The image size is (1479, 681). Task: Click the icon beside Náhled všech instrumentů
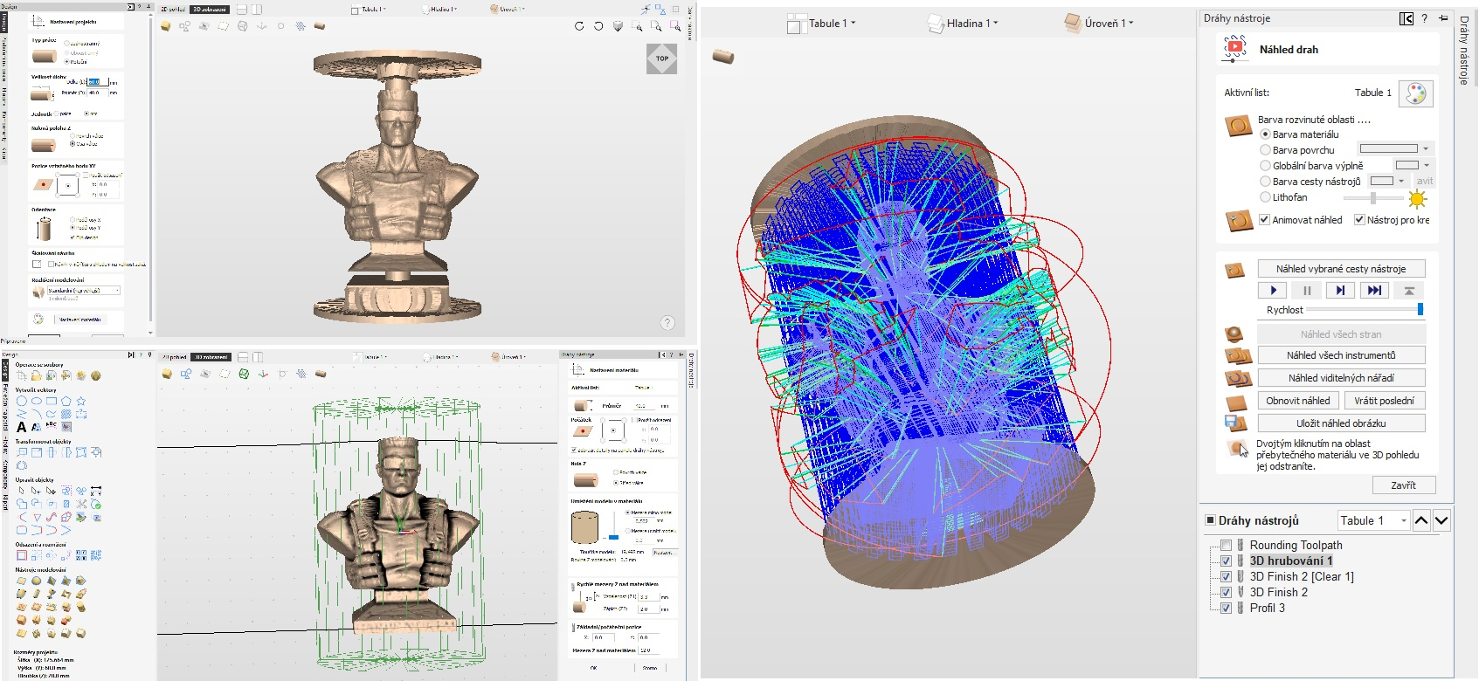(x=1237, y=355)
